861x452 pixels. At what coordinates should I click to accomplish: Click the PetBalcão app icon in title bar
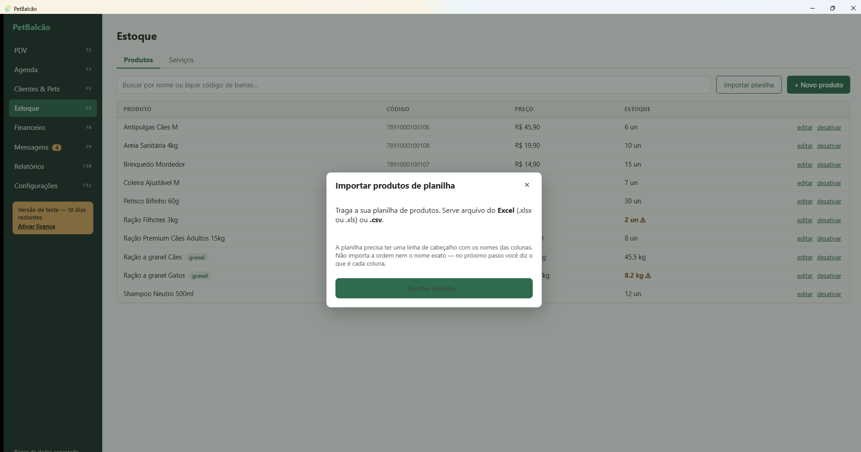8,9
